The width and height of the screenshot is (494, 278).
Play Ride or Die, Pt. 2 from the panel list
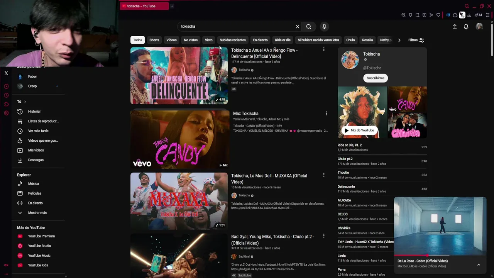382,147
